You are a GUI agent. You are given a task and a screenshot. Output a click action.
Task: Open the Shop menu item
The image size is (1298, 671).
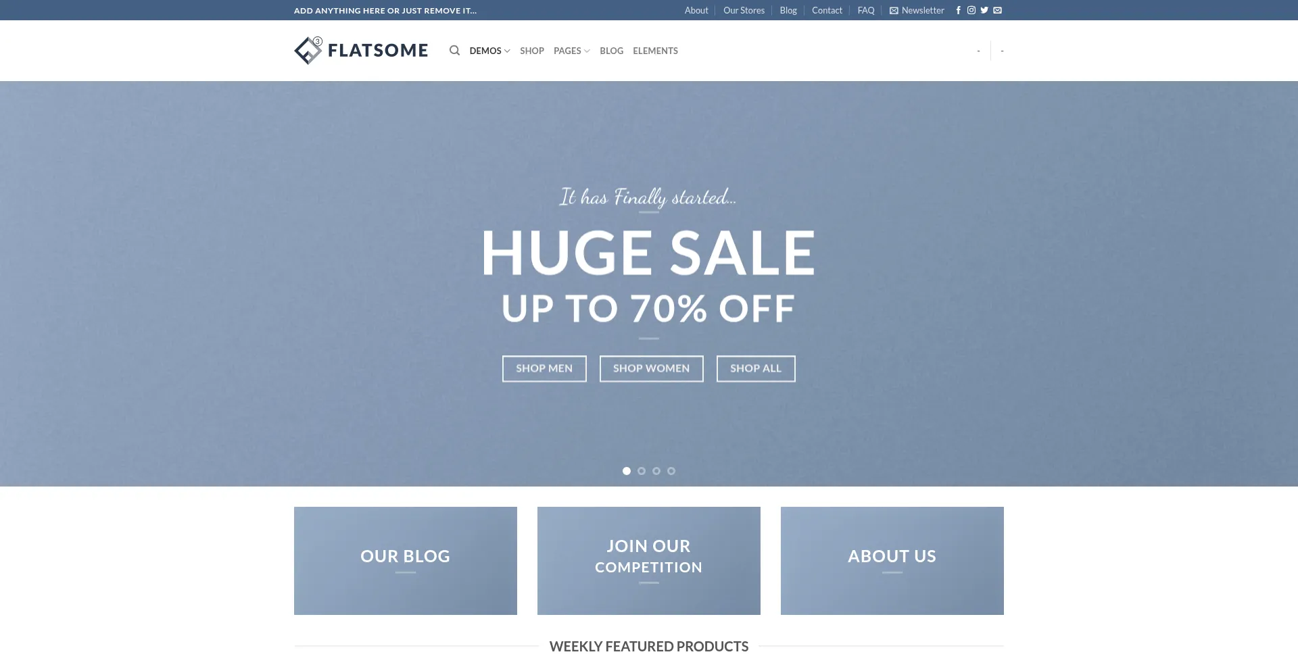[532, 51]
